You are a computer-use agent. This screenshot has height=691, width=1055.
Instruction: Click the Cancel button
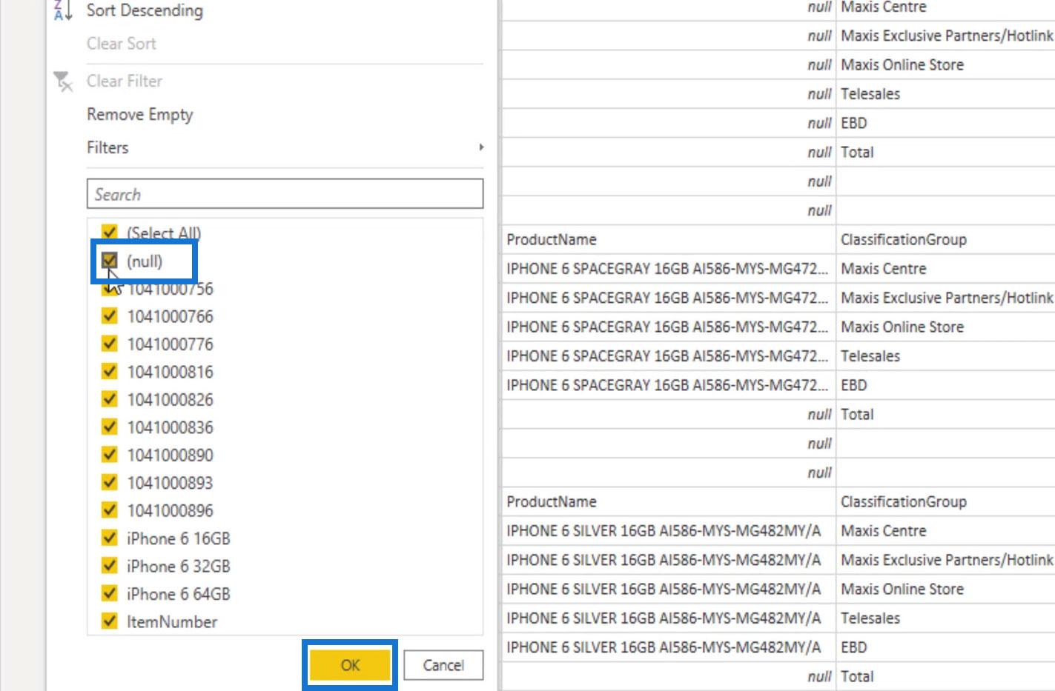point(443,665)
